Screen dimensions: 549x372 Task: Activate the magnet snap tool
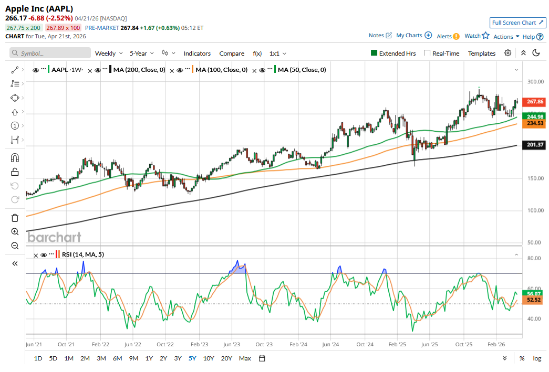15,157
